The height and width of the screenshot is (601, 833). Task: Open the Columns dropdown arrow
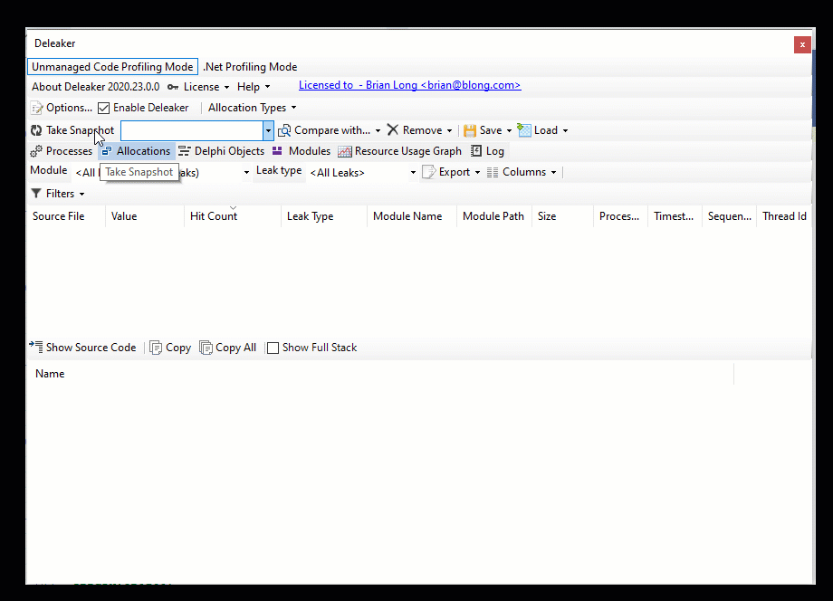(x=553, y=173)
